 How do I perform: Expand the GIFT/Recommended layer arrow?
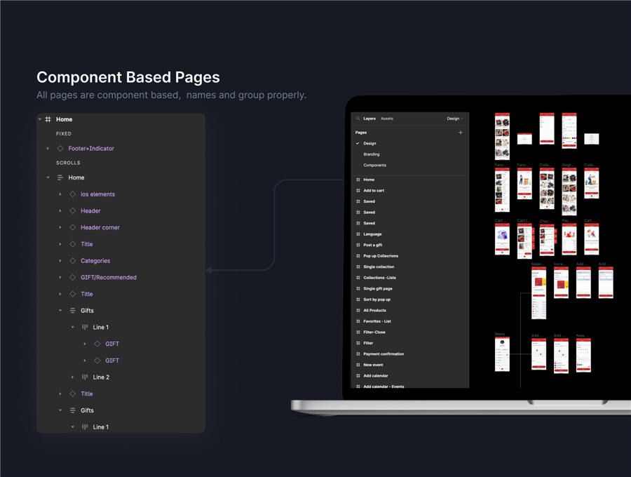pyautogui.click(x=60, y=277)
